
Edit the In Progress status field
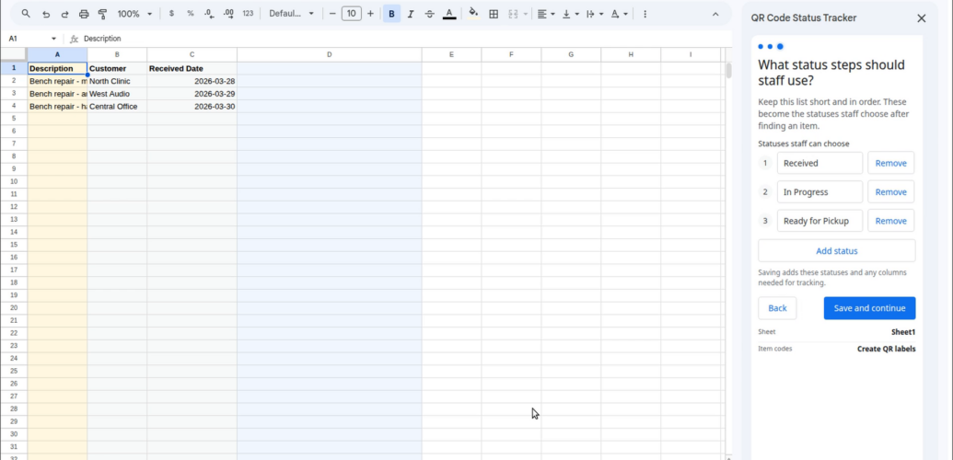pyautogui.click(x=819, y=192)
